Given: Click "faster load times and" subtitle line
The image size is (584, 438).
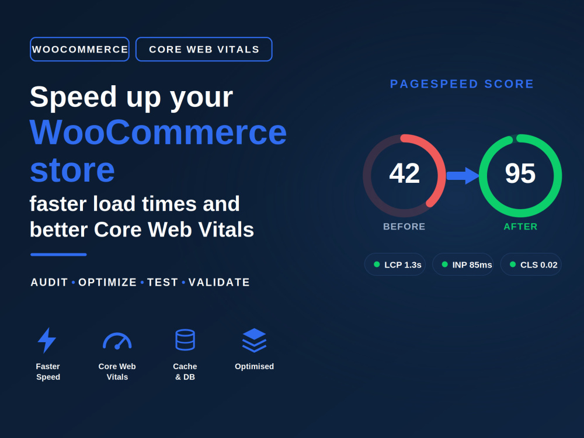Looking at the screenshot, I should click(134, 204).
